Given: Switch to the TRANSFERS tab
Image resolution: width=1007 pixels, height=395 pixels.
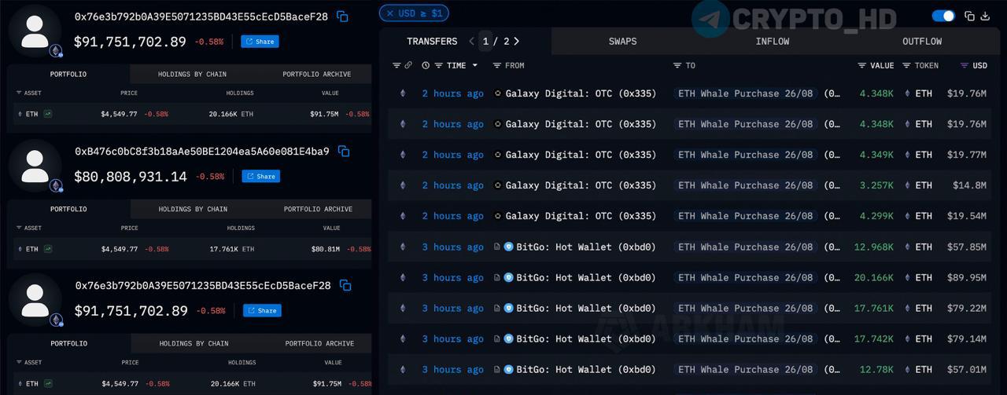Looking at the screenshot, I should pos(432,41).
